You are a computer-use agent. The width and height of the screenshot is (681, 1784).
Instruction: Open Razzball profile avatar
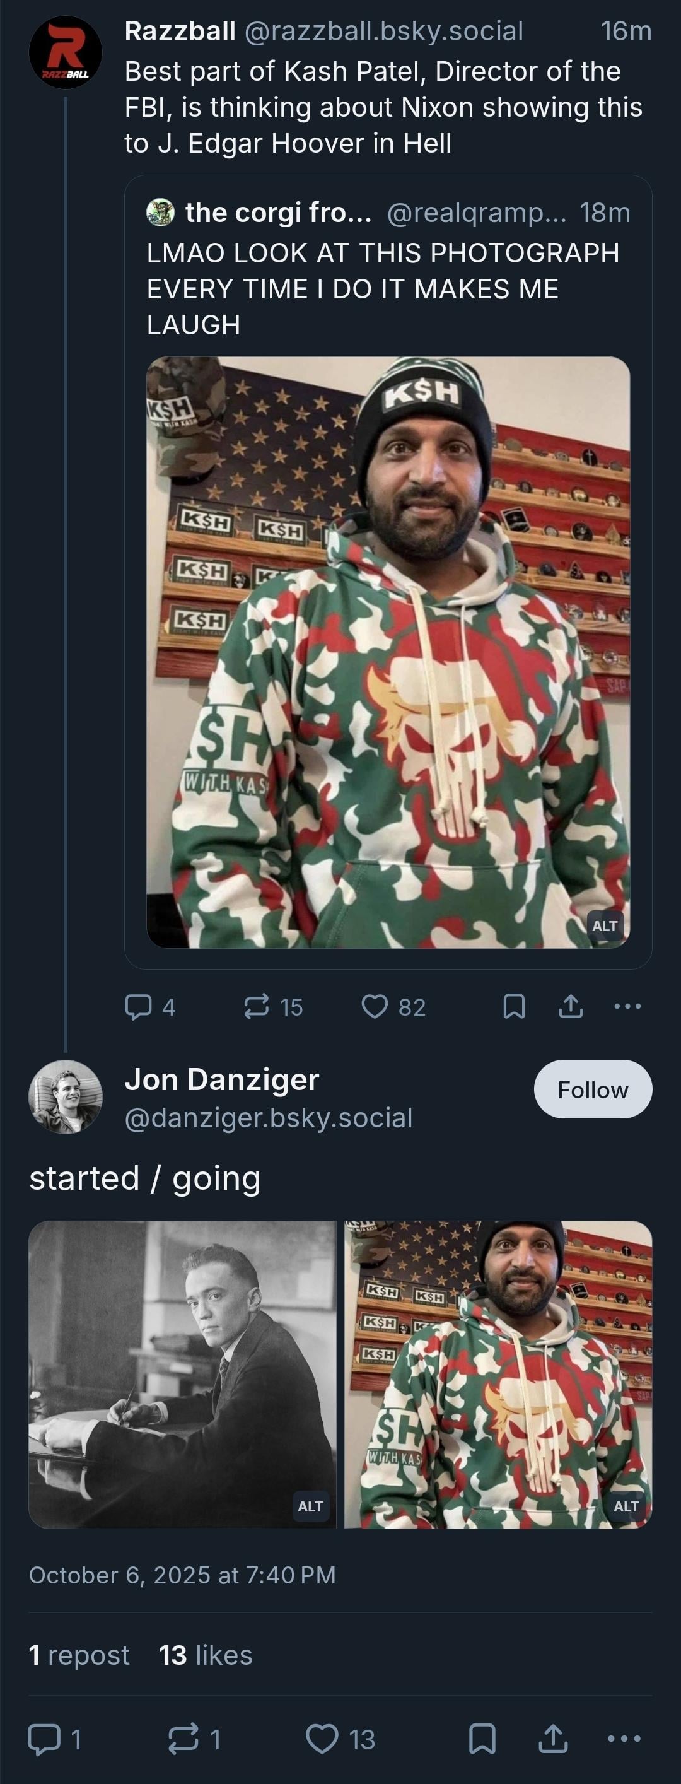[x=66, y=52]
